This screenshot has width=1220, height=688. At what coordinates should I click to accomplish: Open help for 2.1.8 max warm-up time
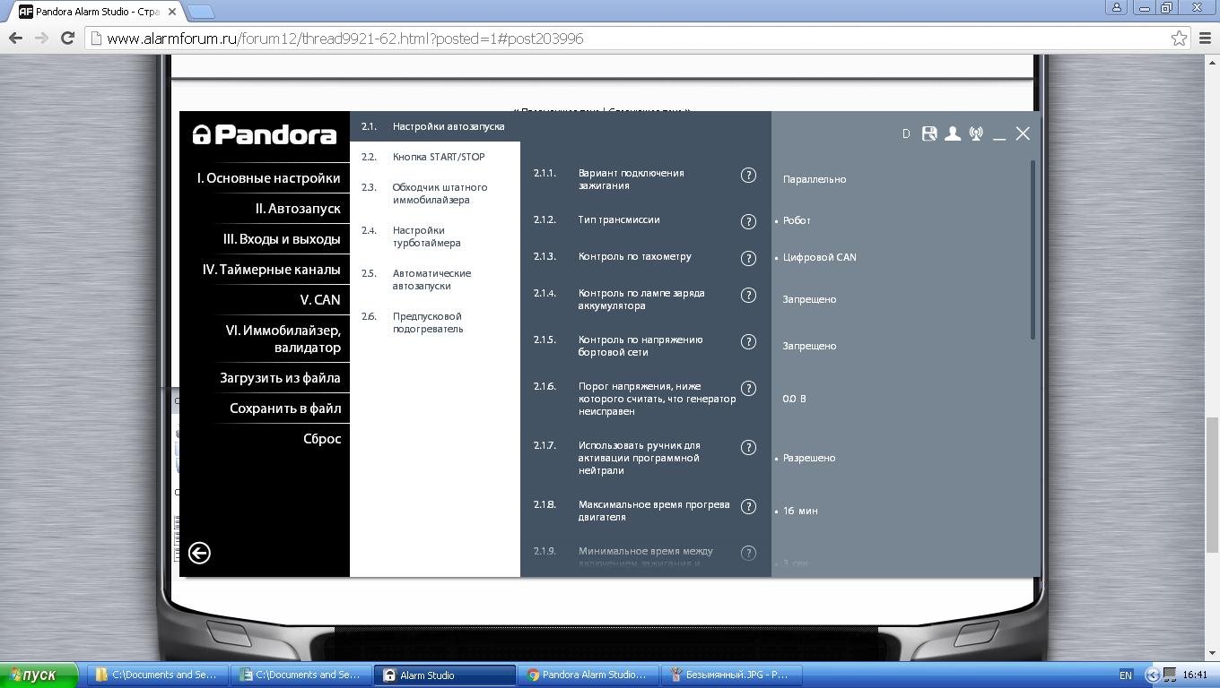coord(748,506)
